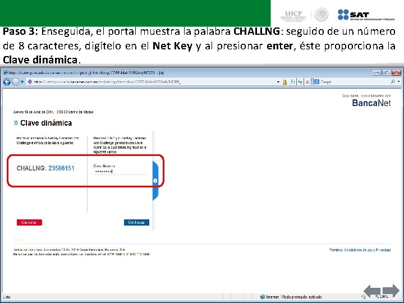Click the SAT logo in the header
The width and height of the screenshot is (404, 303).
366,15
